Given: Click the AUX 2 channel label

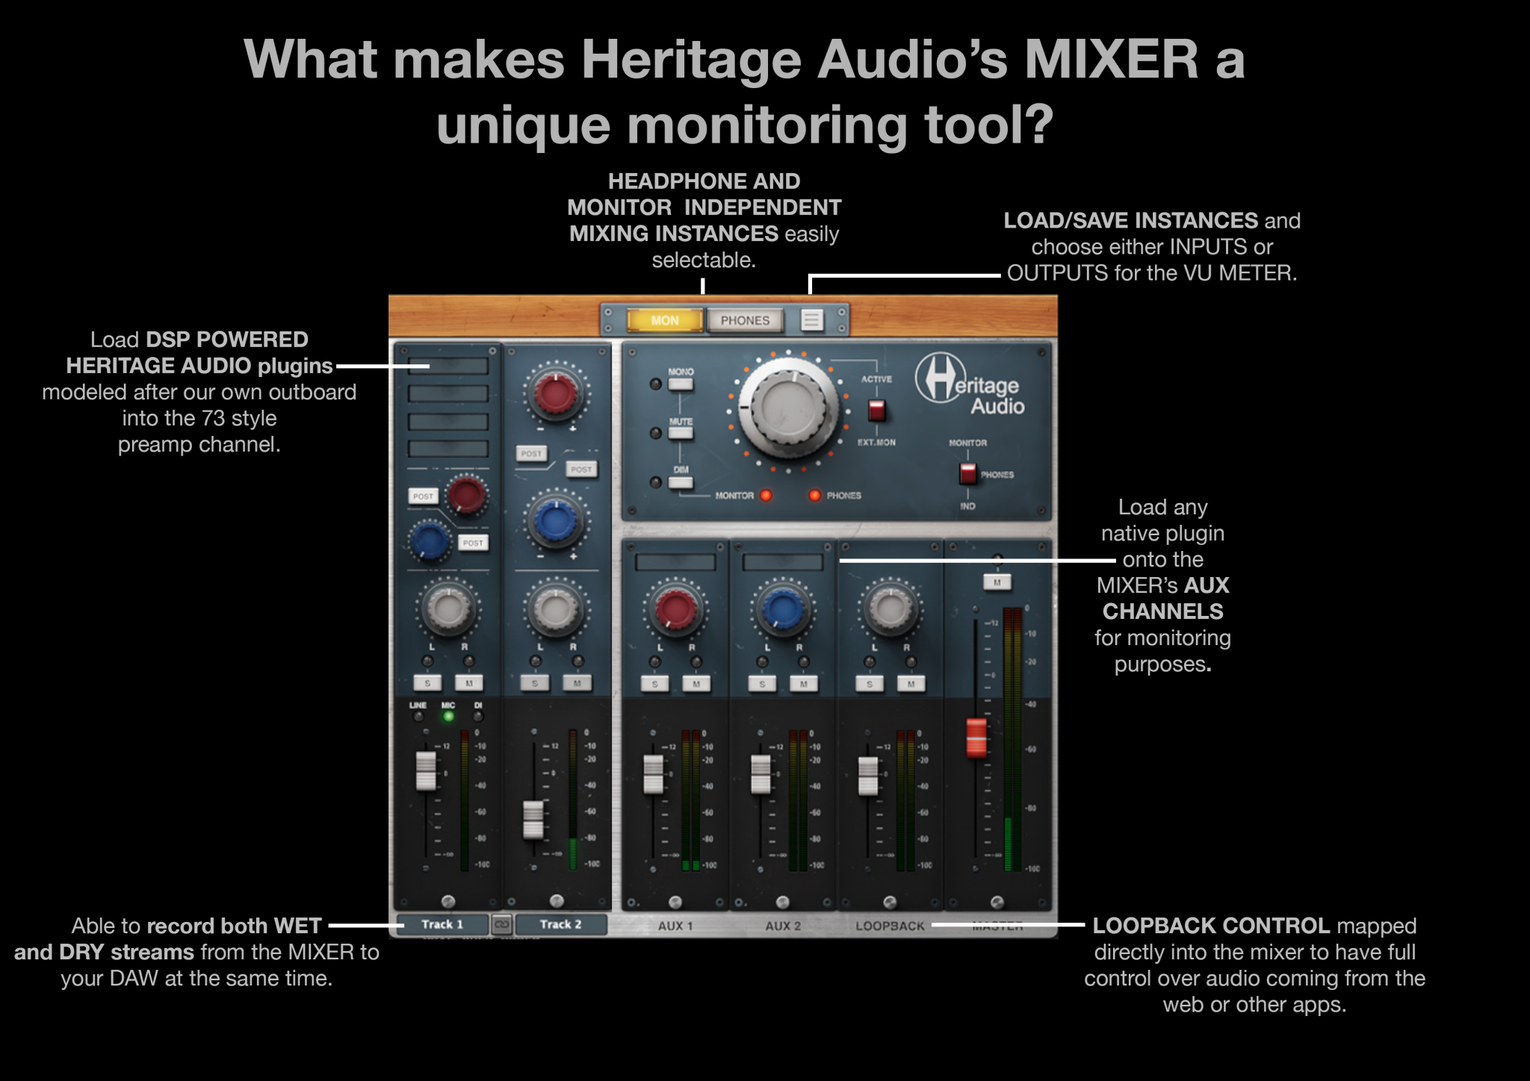Looking at the screenshot, I should click(x=783, y=926).
